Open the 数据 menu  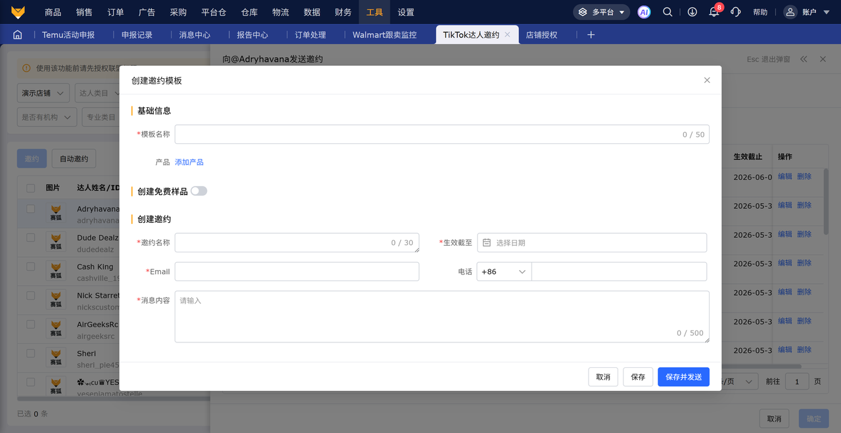click(312, 12)
